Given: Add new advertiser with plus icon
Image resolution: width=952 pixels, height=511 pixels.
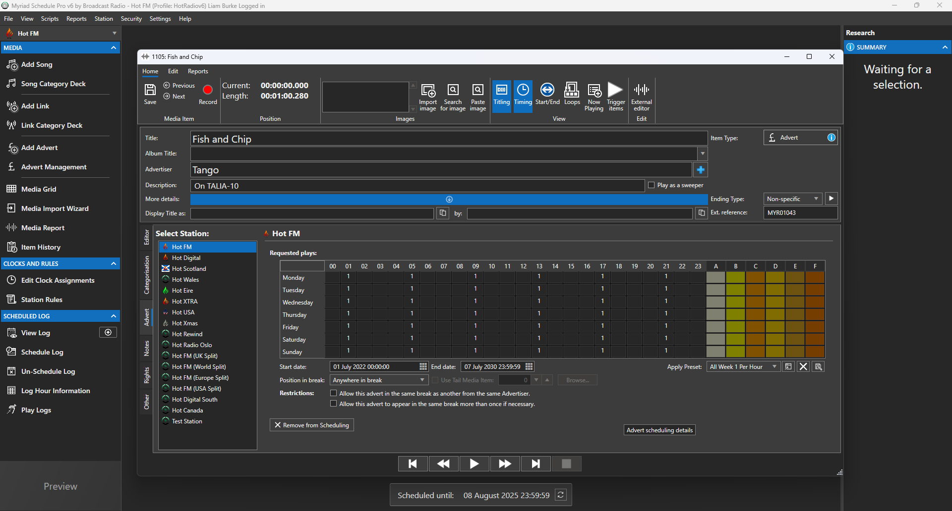Looking at the screenshot, I should pos(701,170).
